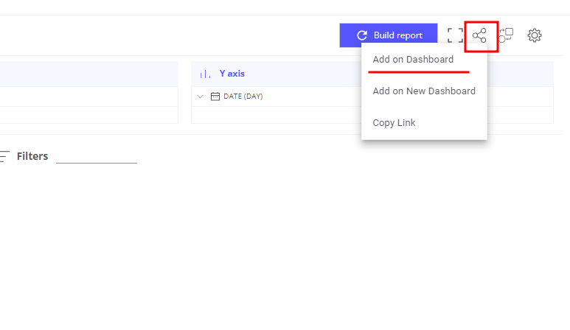This screenshot has height=330, width=570.
Task: Click the Filters lines icon
Action: pos(5,156)
